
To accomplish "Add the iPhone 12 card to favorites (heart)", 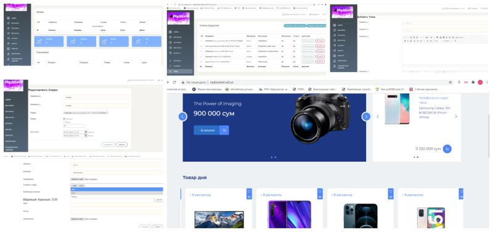I will click(391, 191).
